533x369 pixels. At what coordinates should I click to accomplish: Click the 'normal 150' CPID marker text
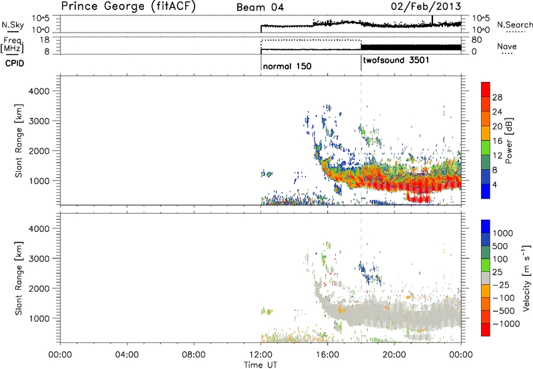point(287,66)
